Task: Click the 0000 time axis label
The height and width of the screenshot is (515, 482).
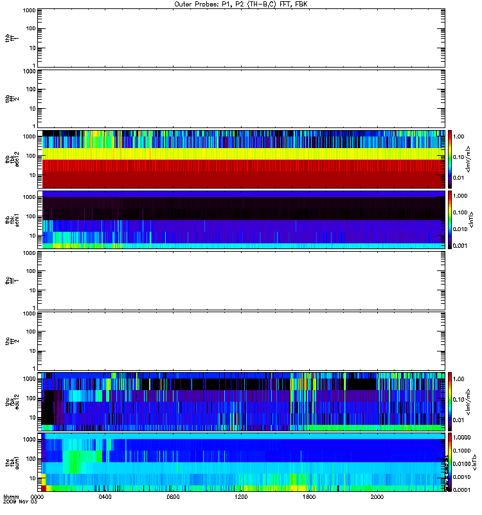Action: 37,497
